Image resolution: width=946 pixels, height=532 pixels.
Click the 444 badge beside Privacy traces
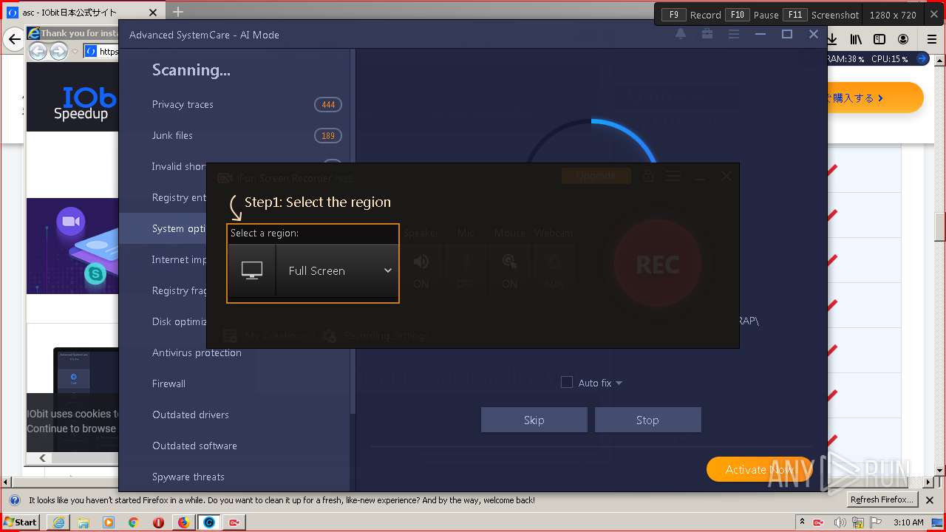click(x=328, y=105)
